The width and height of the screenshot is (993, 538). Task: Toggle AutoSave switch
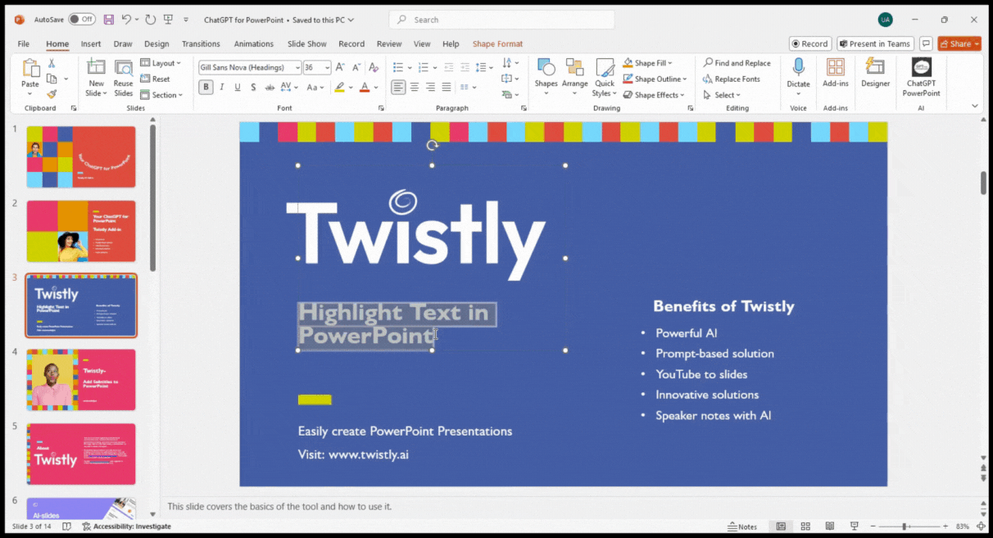pos(81,19)
